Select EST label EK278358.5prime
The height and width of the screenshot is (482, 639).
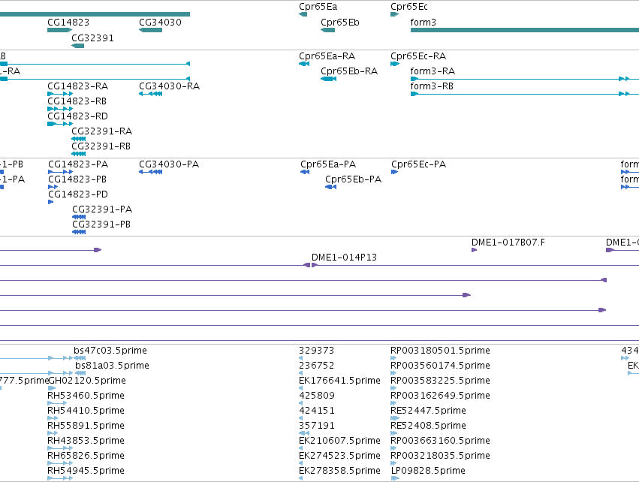coord(339,471)
